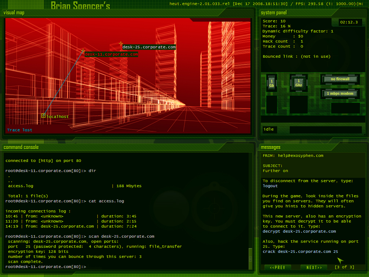Click the empty slot below the memory chip
Image resolution: width=369 pixels, height=277 pixels.
(271, 105)
